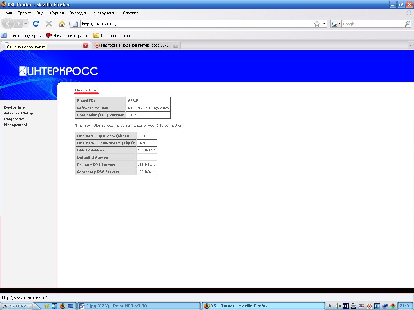The image size is (414, 310).
Task: Close the current DSL Router tab
Action: [86, 45]
